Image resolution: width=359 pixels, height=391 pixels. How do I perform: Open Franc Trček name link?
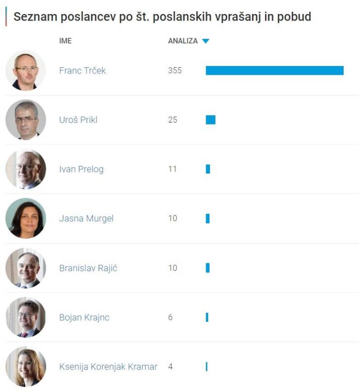click(x=82, y=71)
